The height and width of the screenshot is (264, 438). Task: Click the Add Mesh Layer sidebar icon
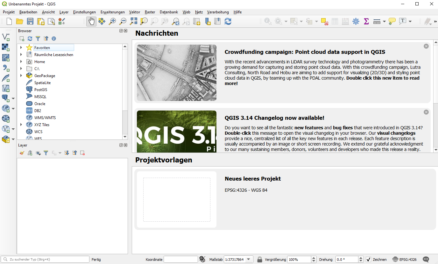(x=6, y=57)
